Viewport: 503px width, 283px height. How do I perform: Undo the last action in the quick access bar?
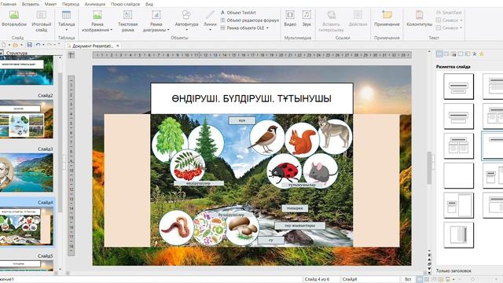(38, 45)
